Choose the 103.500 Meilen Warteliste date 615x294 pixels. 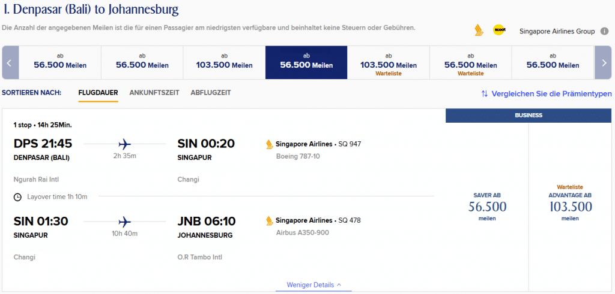(388, 62)
